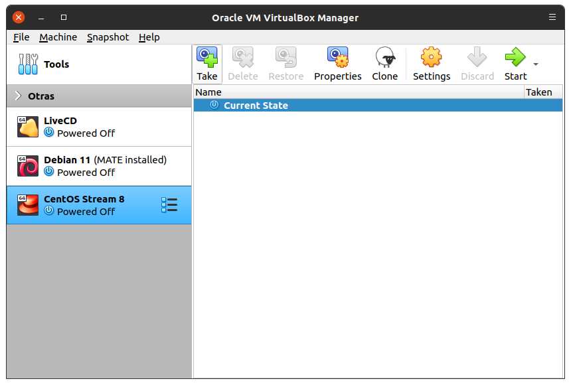Click the LiveCD machine icon
571x385 pixels.
28,127
